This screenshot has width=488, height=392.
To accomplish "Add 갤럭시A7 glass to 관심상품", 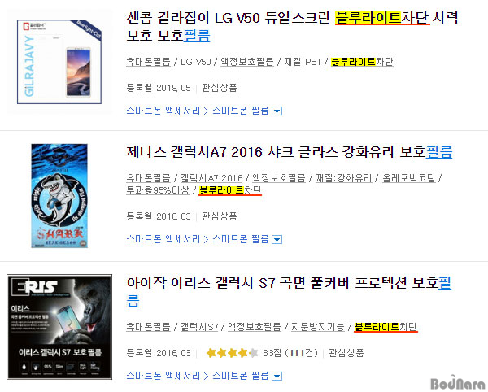I will 220,216.
